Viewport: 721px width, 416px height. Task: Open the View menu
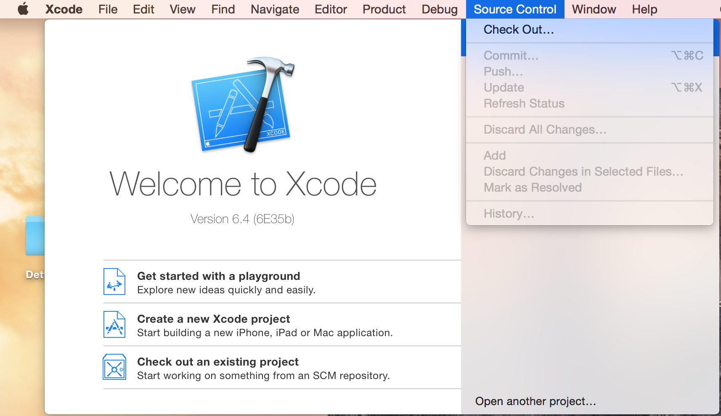(183, 9)
